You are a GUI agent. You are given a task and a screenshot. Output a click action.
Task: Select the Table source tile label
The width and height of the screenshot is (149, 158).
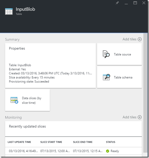122,55
